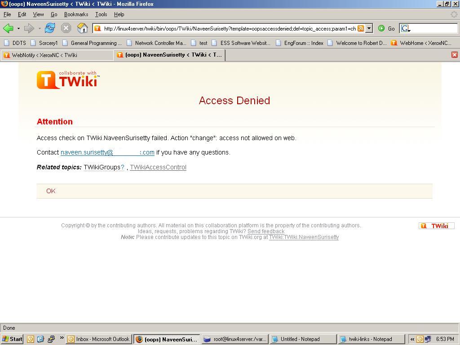Click the green Go button beside address bar
The width and height of the screenshot is (460, 345).
point(380,28)
